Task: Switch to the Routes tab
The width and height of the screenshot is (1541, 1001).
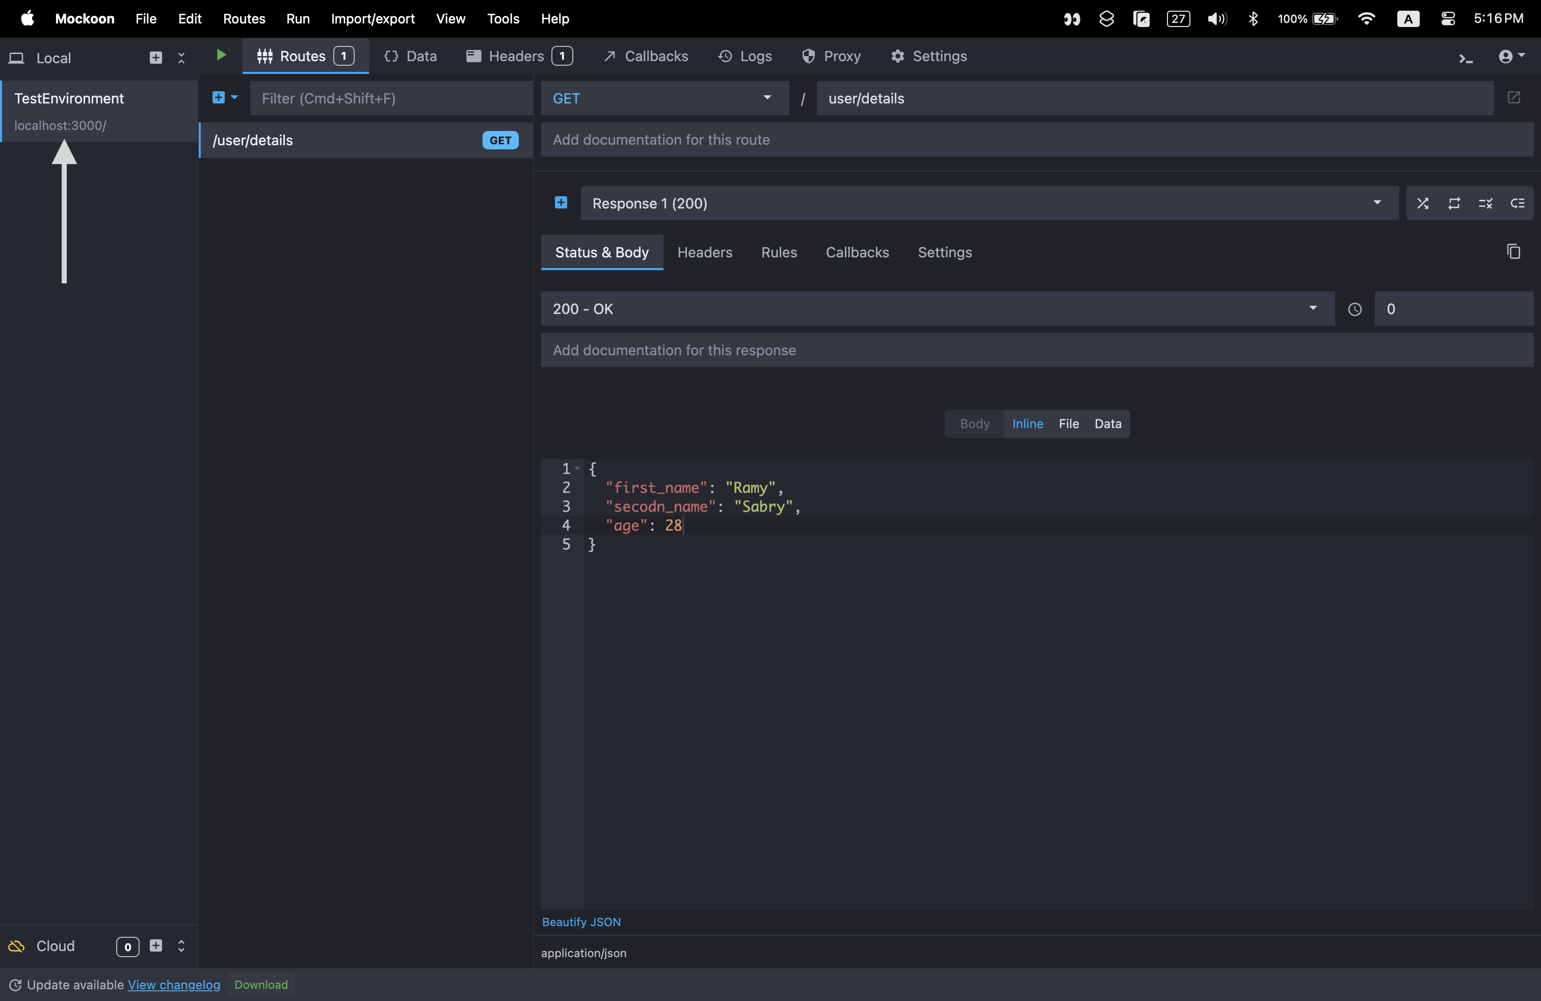Action: click(x=305, y=57)
